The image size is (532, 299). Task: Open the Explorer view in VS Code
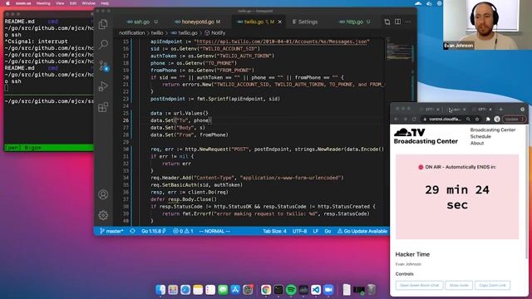pyautogui.click(x=103, y=24)
